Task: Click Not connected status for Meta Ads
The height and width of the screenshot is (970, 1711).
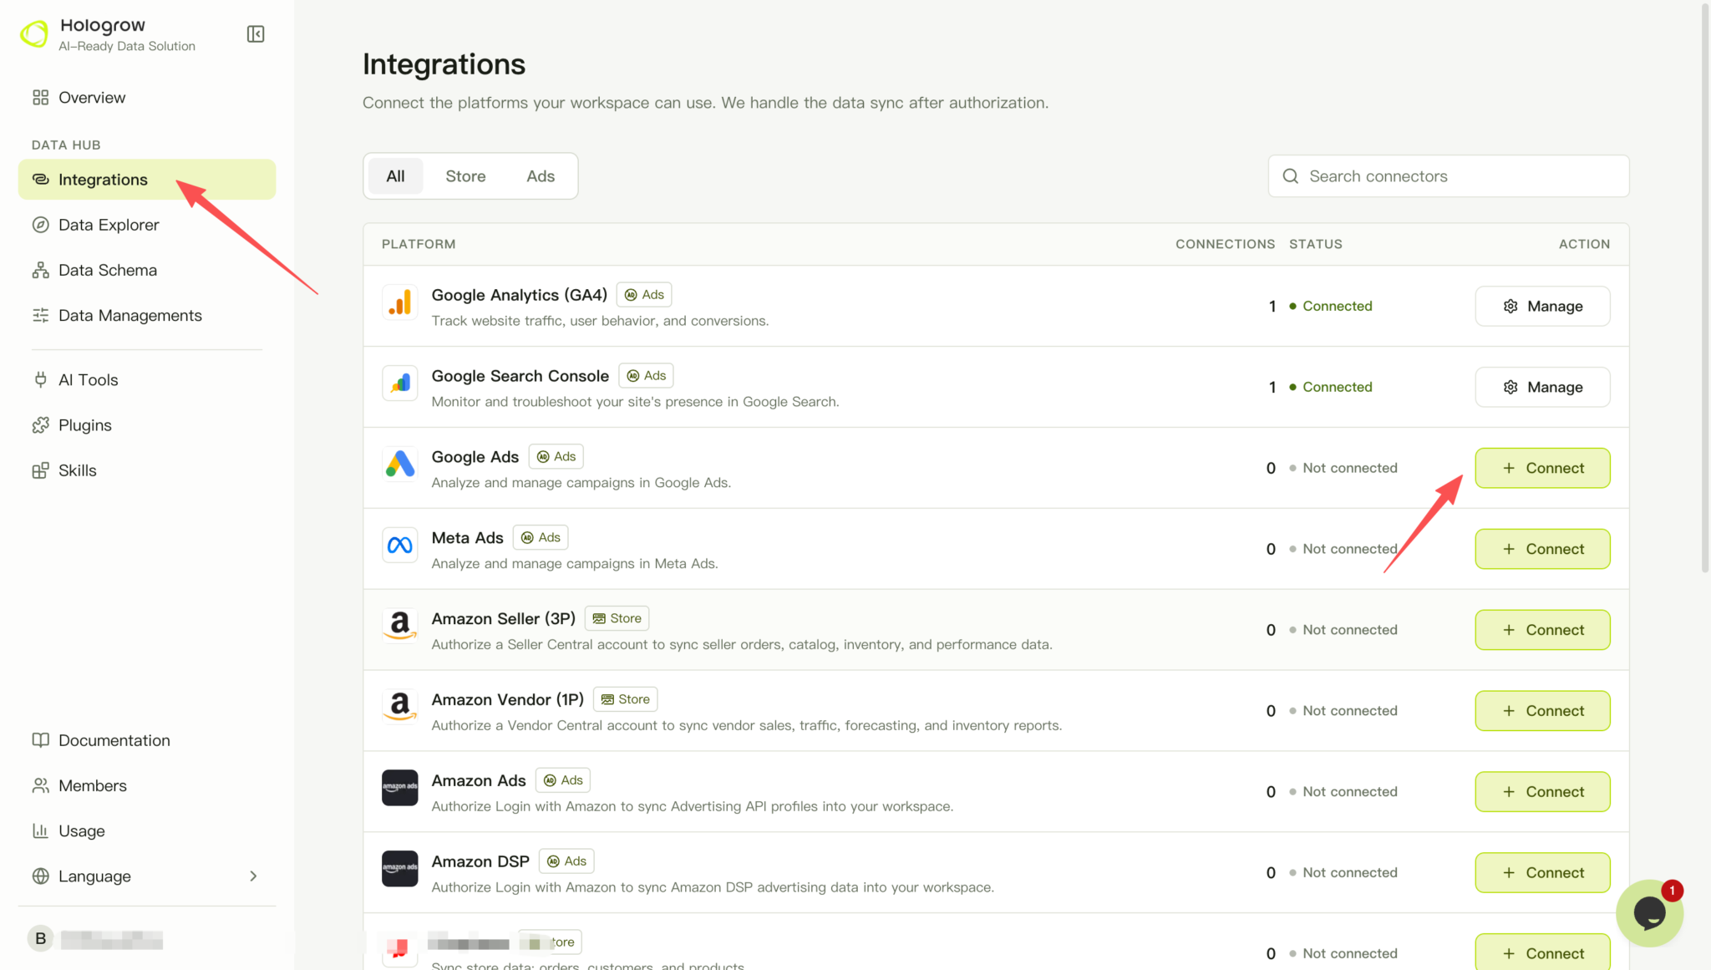Action: pyautogui.click(x=1343, y=549)
